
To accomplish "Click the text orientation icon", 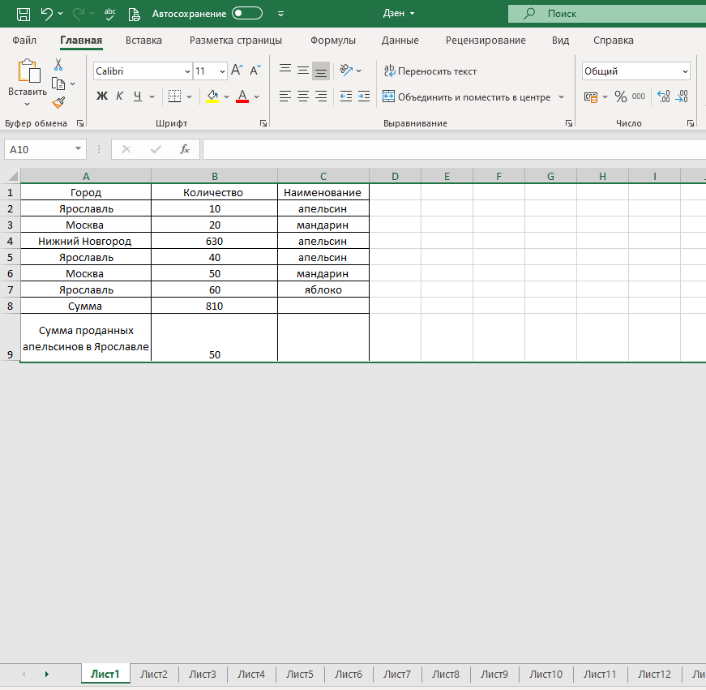I will tap(346, 70).
